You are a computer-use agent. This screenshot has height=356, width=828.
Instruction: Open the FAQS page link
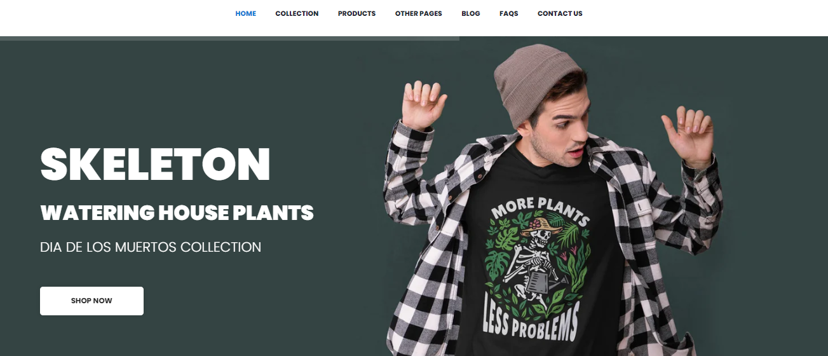point(508,13)
